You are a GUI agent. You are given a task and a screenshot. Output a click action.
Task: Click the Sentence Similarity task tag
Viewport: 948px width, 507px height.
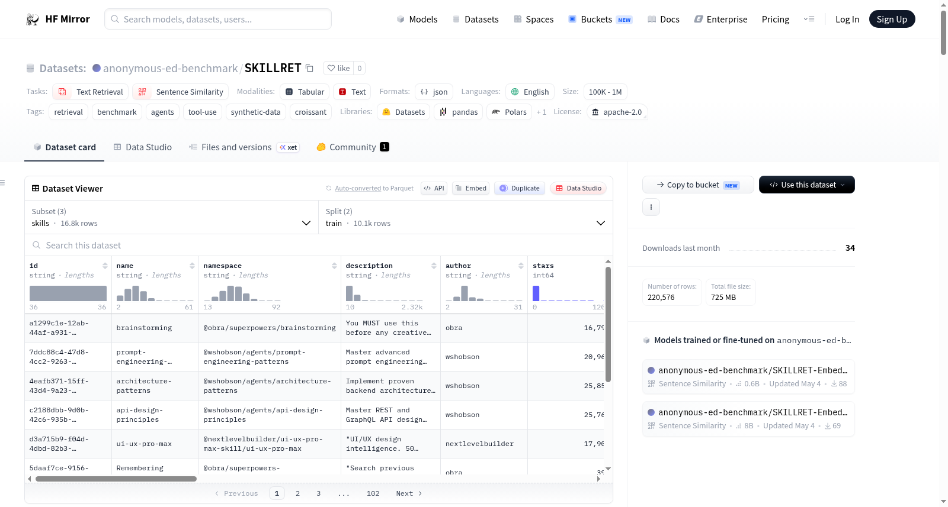pyautogui.click(x=181, y=92)
